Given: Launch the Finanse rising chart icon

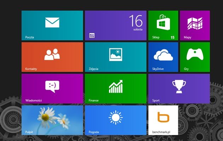Looking at the screenshot, I should [x=116, y=86].
